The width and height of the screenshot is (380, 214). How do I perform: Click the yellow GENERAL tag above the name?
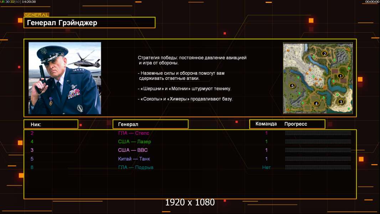[36, 15]
